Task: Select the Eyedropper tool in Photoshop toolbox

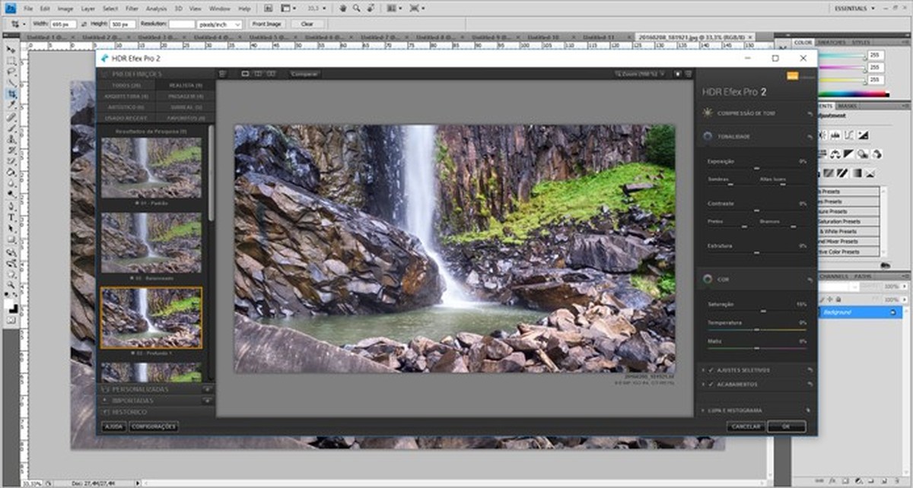Action: click(x=11, y=103)
